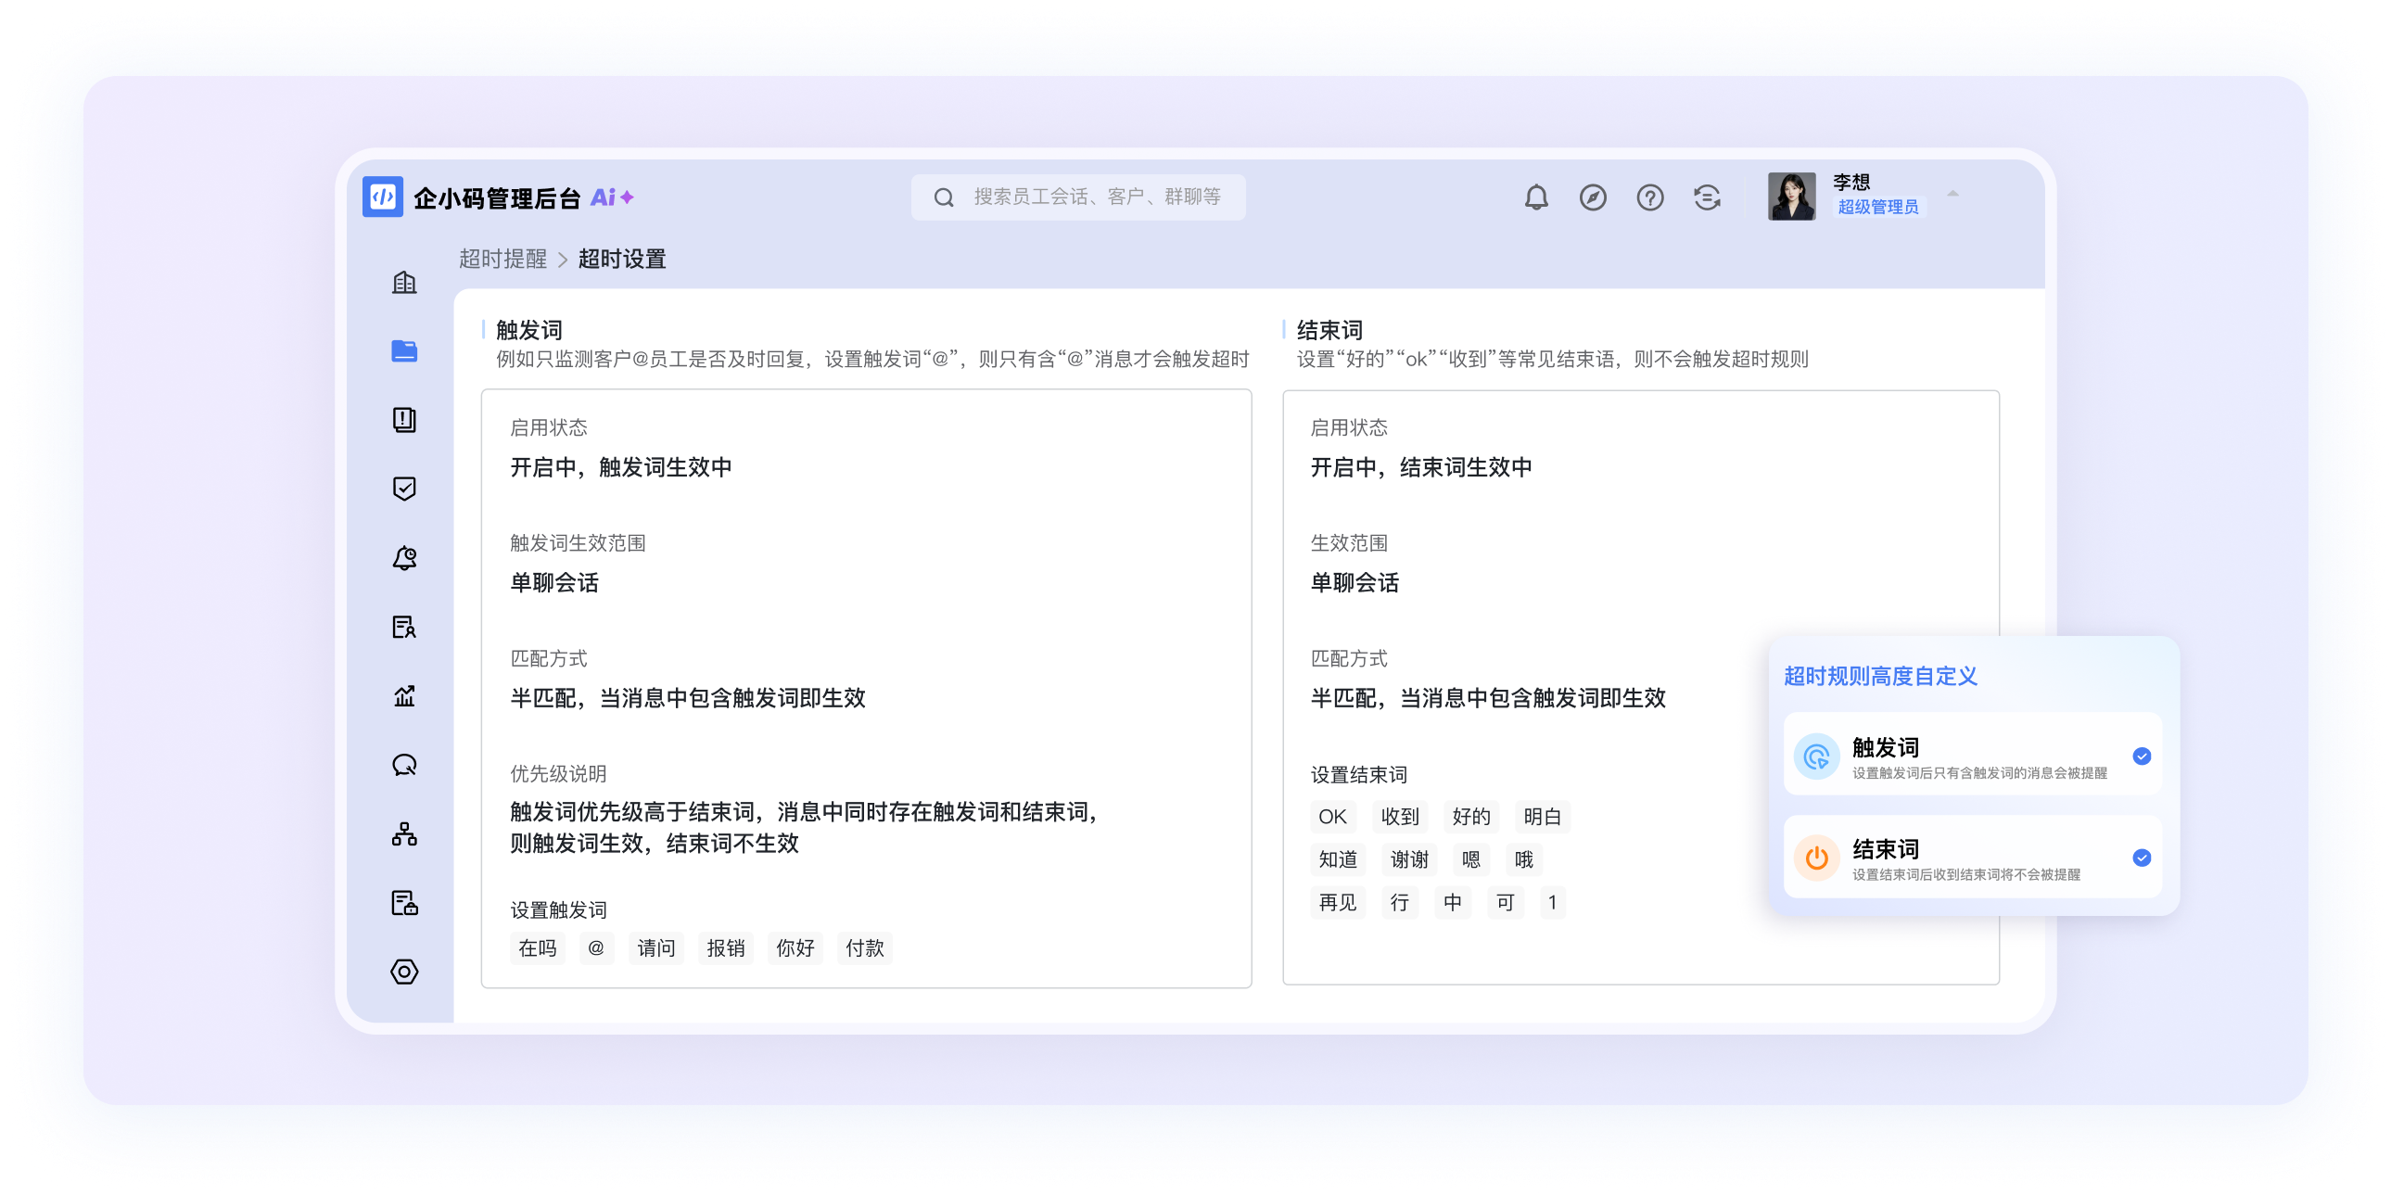Click the search input field
Viewport: 2391px width, 1195px height.
tap(1095, 197)
